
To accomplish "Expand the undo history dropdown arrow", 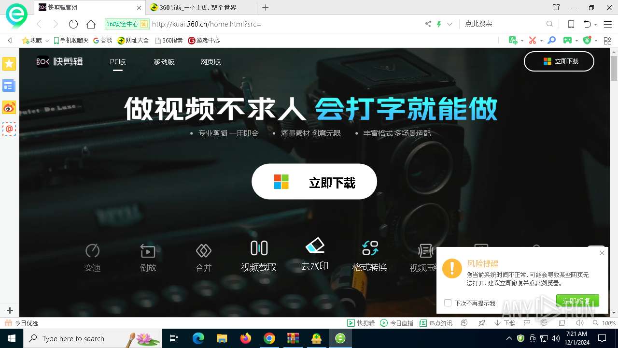I will point(596,25).
